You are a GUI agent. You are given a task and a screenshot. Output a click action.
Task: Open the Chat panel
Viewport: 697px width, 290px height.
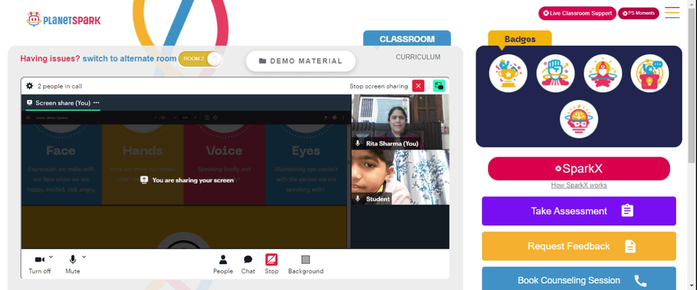[x=248, y=265]
